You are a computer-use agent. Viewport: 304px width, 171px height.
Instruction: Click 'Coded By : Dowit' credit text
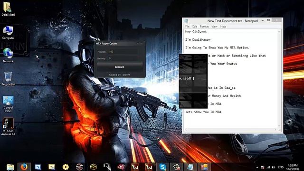[x=120, y=75]
